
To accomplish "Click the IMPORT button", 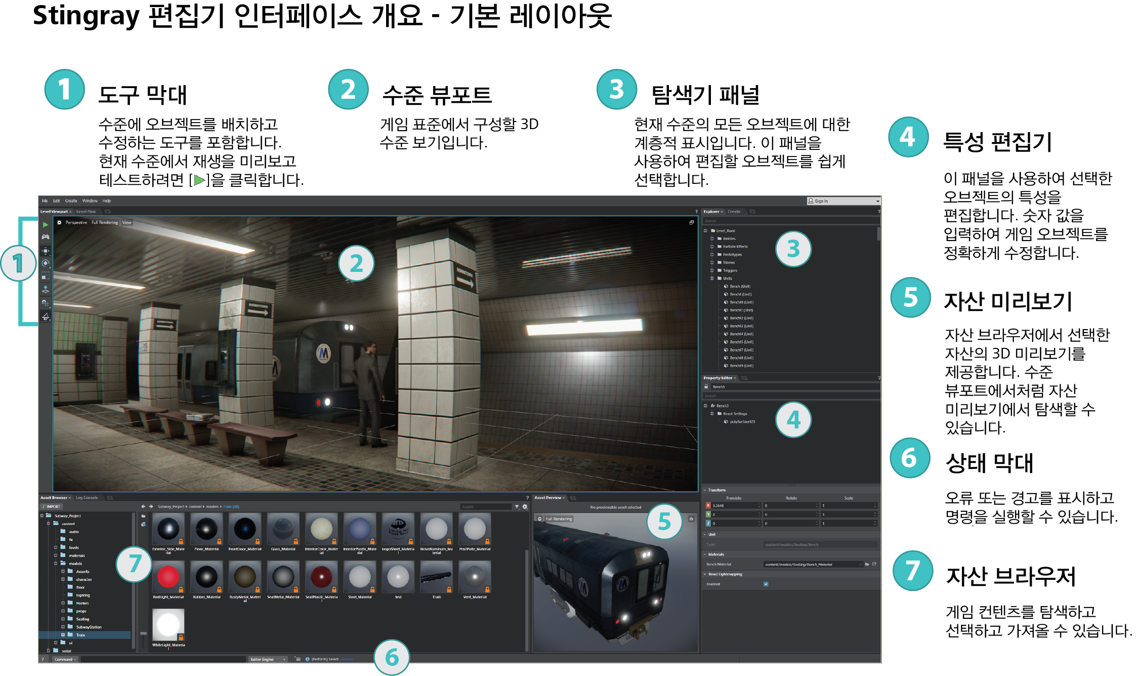I will point(52,506).
